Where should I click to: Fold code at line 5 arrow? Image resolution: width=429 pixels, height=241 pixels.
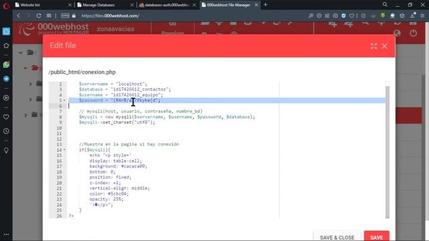click(64, 100)
